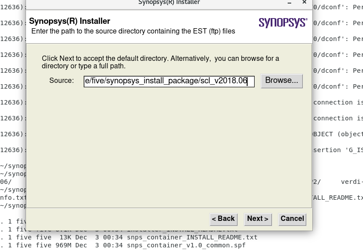Minimize the Synopsys(R) Installer window

[x=289, y=3]
